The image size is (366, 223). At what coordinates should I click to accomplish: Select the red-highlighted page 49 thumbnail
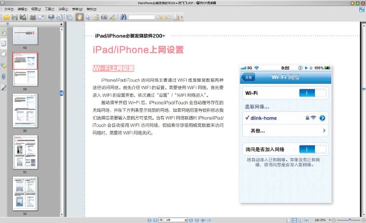tap(25, 70)
